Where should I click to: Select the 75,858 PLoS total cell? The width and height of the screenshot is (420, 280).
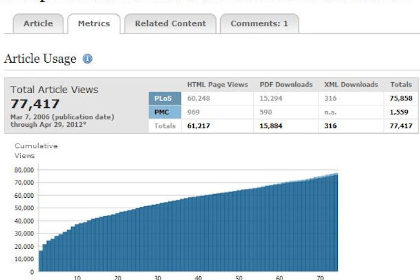pyautogui.click(x=401, y=98)
